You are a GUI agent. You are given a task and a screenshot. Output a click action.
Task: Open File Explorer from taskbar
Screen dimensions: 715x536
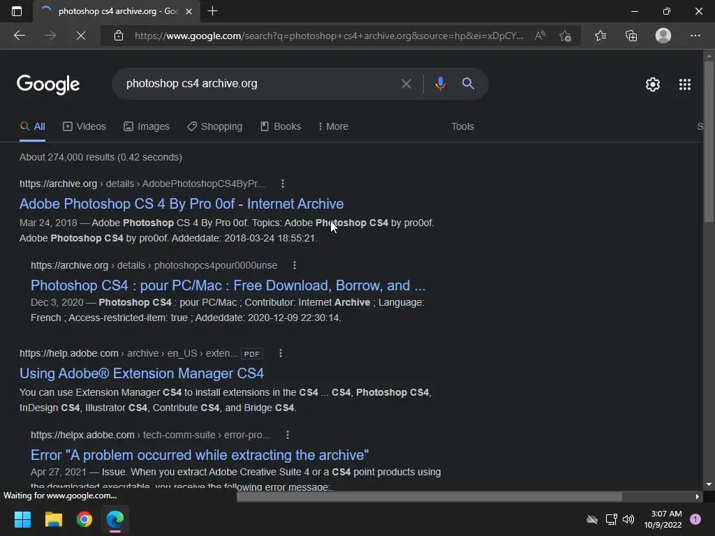[x=53, y=519]
